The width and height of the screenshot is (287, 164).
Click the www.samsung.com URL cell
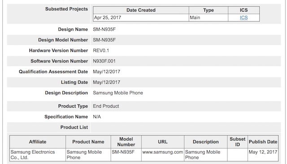tap(162, 152)
